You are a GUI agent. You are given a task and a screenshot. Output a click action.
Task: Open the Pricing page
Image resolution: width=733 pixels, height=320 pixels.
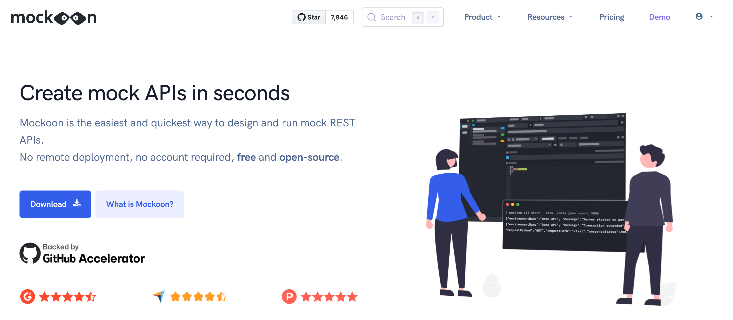(x=611, y=17)
